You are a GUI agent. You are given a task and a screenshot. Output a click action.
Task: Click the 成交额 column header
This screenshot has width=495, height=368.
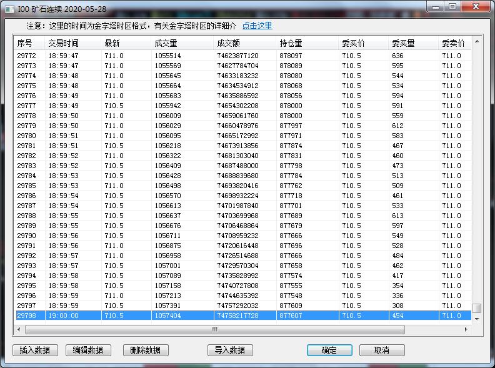[x=245, y=43]
